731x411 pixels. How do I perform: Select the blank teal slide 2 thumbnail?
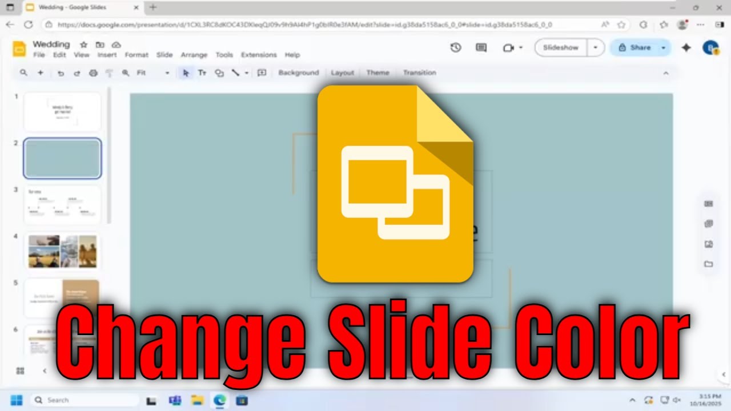coord(62,158)
